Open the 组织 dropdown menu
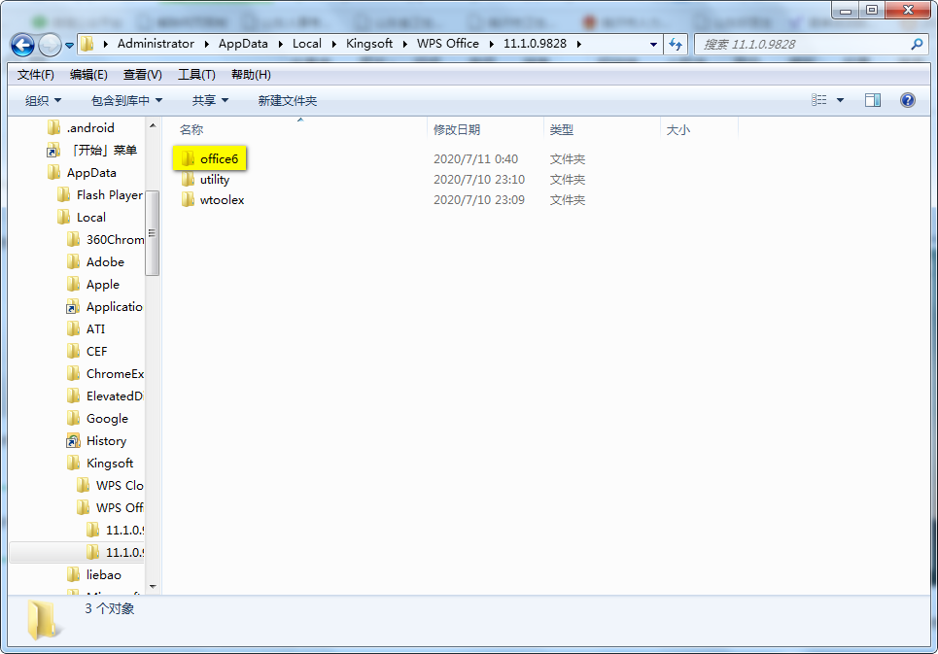938x654 pixels. tap(43, 100)
